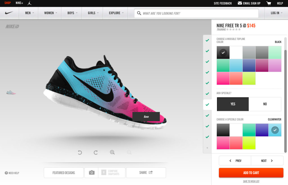Click the email sign up envelope icon
Screen dimensions: 288x185
tap(240, 3)
